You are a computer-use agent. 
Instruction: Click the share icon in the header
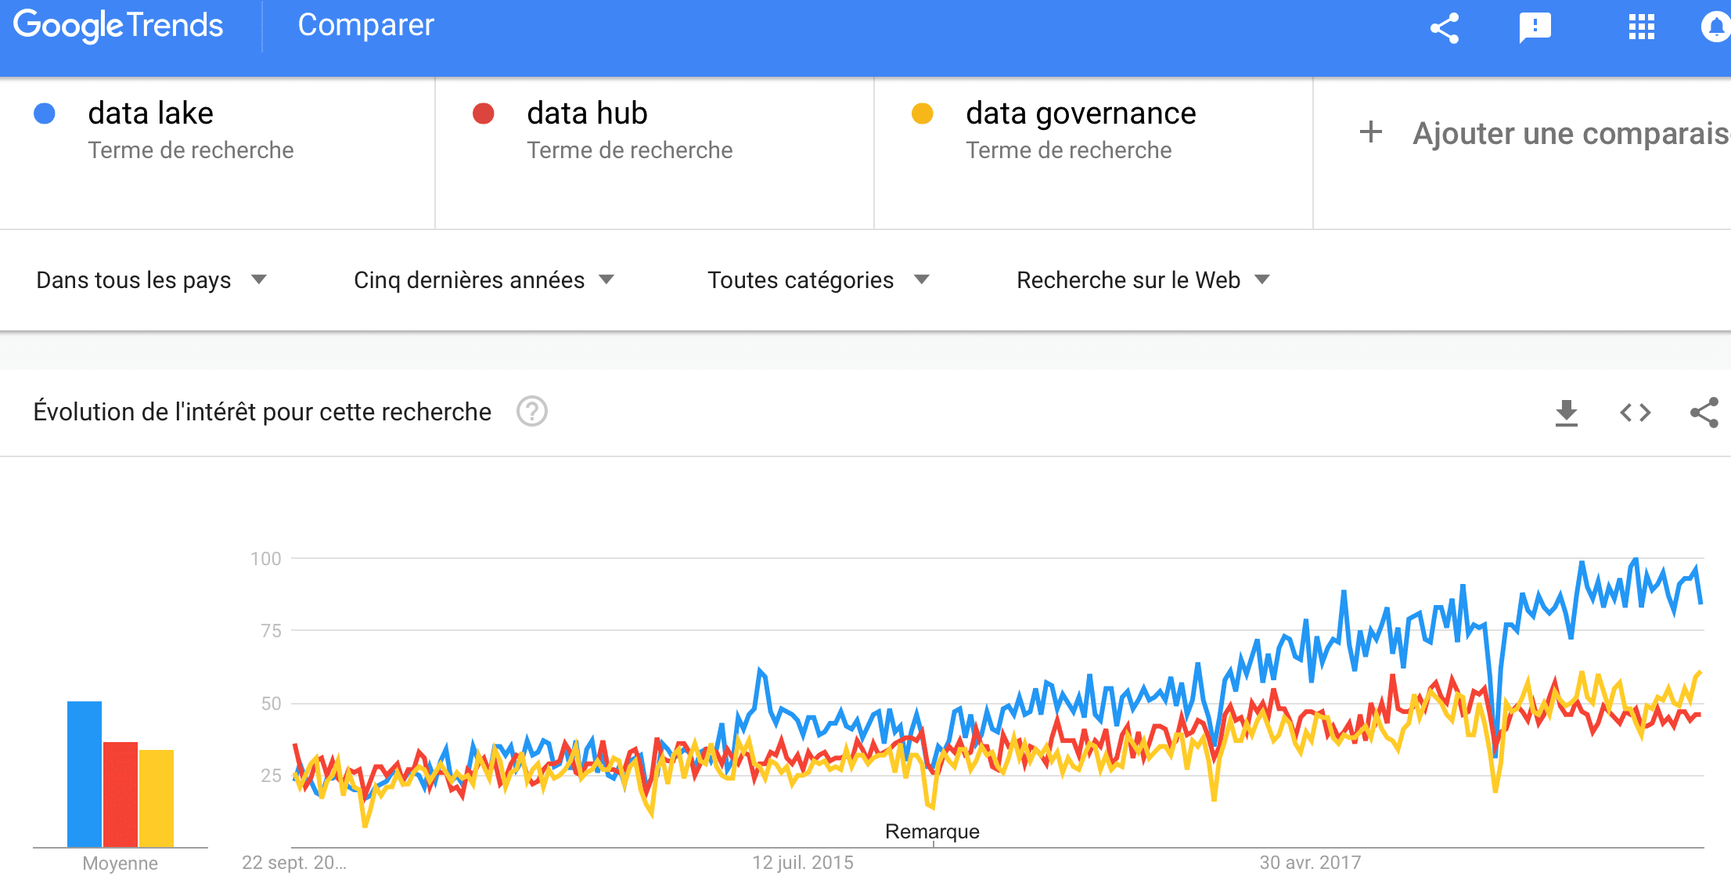click(1445, 28)
